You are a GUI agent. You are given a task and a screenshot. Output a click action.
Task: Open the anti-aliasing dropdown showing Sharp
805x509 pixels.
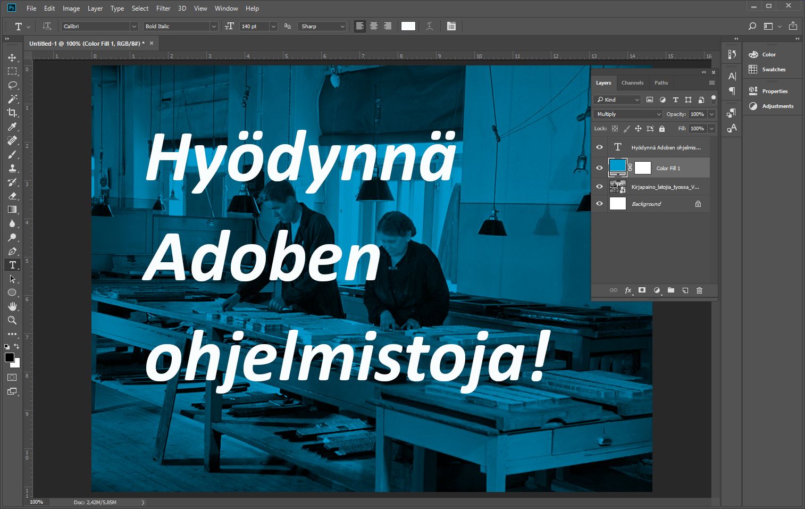[x=323, y=26]
